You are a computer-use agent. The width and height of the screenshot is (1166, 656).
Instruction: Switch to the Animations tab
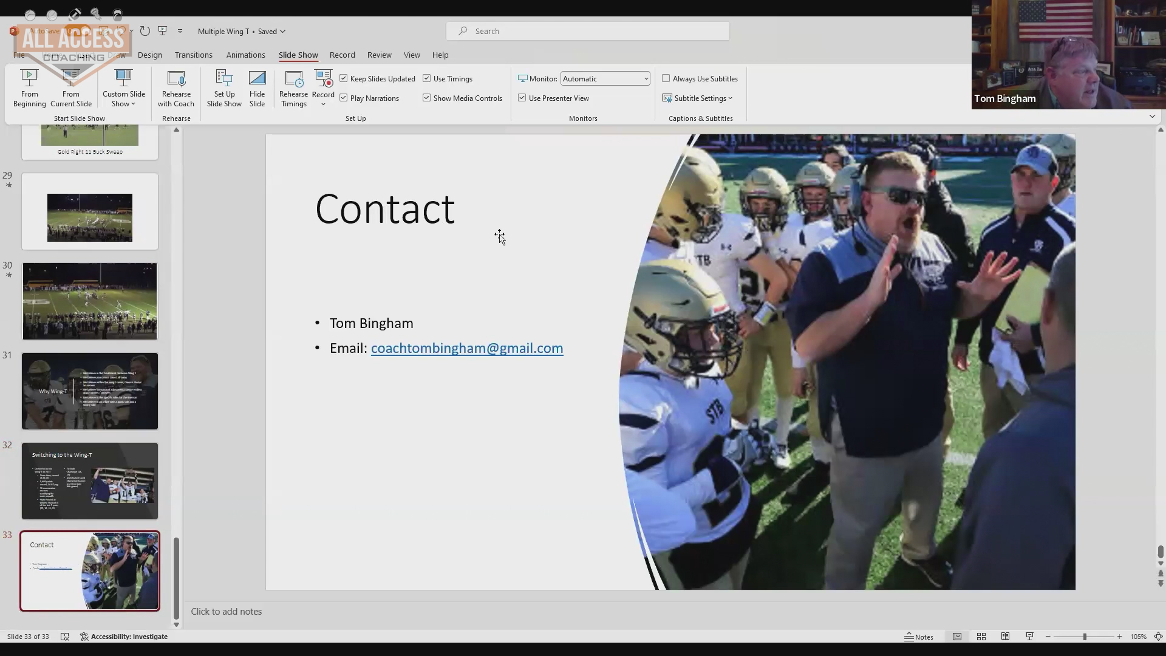(x=245, y=55)
